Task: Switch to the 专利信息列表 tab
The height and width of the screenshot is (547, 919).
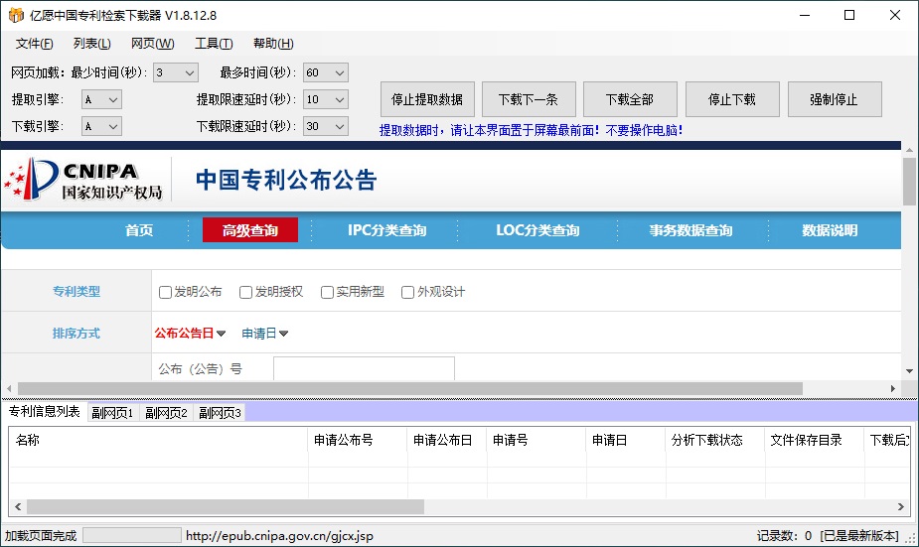Action: pyautogui.click(x=45, y=412)
